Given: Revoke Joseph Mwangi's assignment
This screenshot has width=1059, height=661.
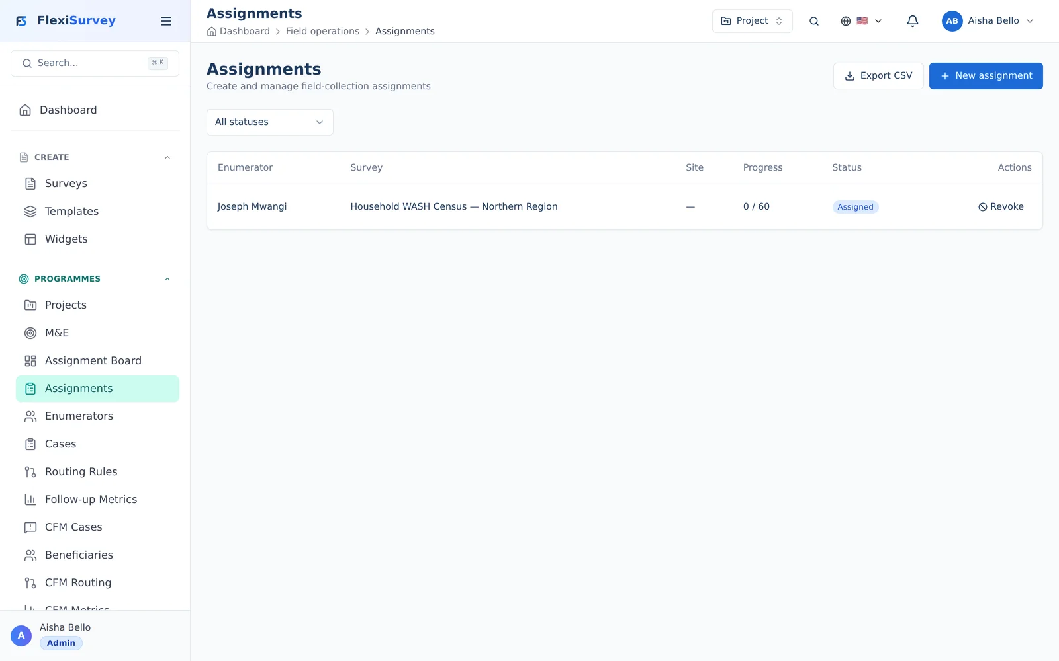Looking at the screenshot, I should pyautogui.click(x=1001, y=207).
